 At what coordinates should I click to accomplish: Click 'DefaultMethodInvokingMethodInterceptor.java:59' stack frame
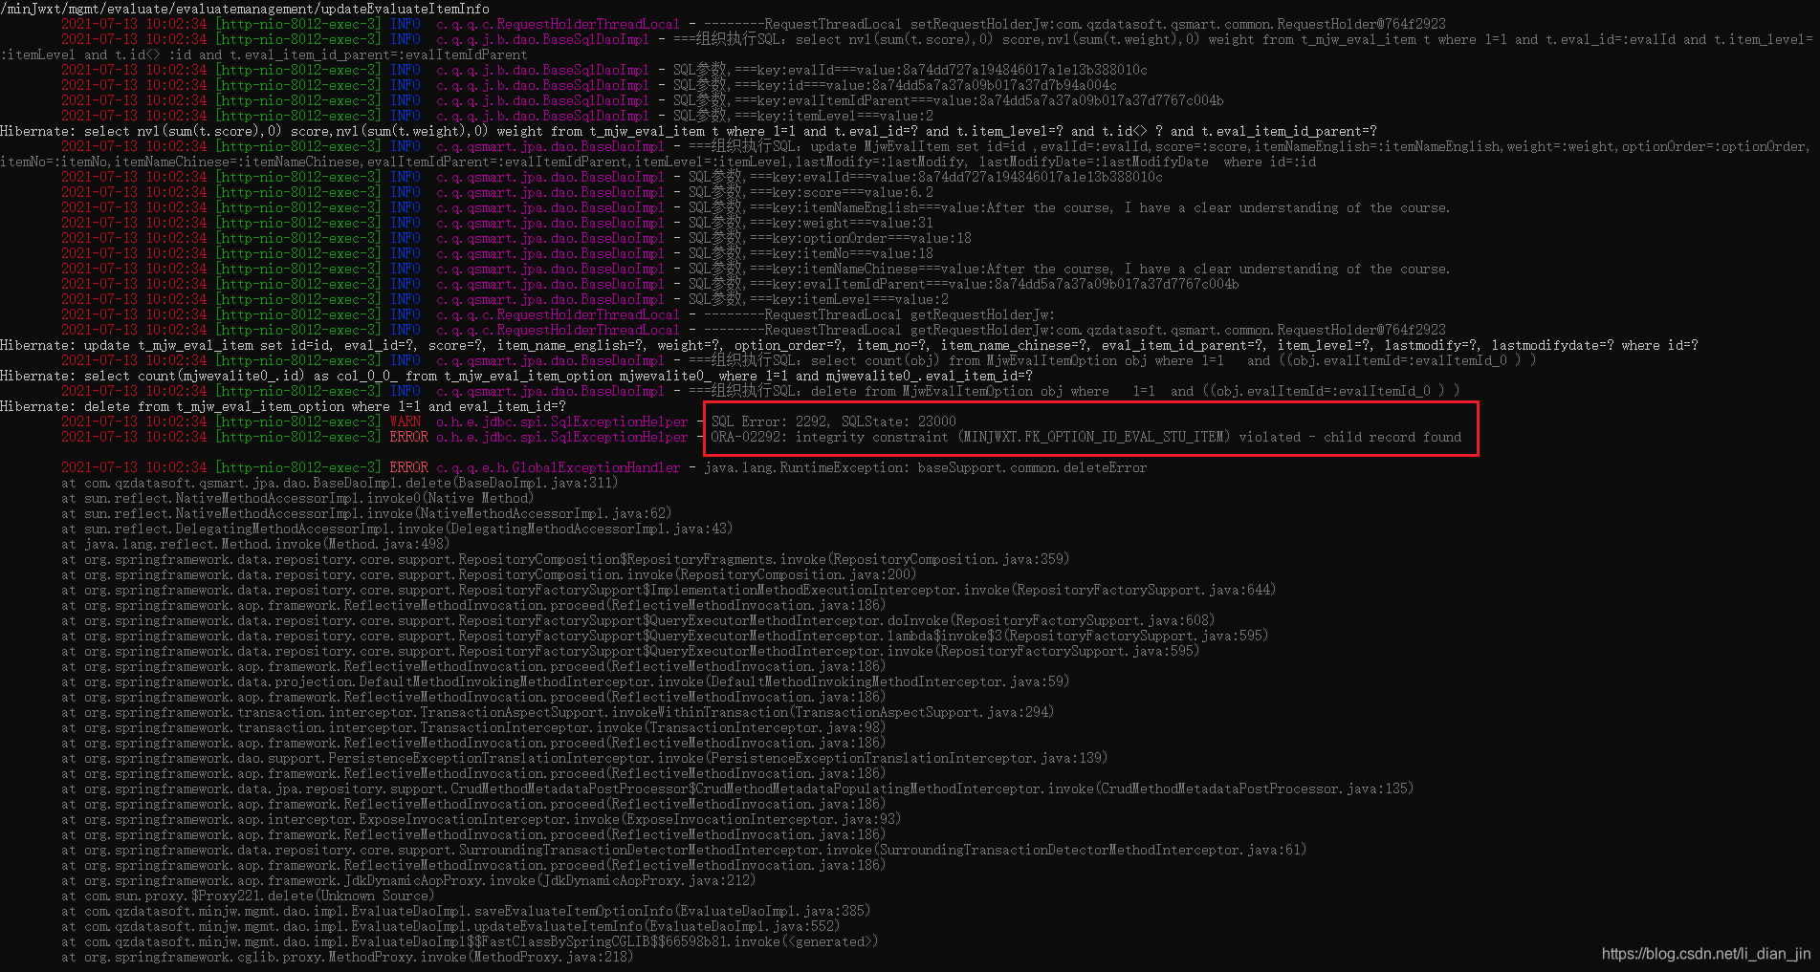click(x=565, y=681)
